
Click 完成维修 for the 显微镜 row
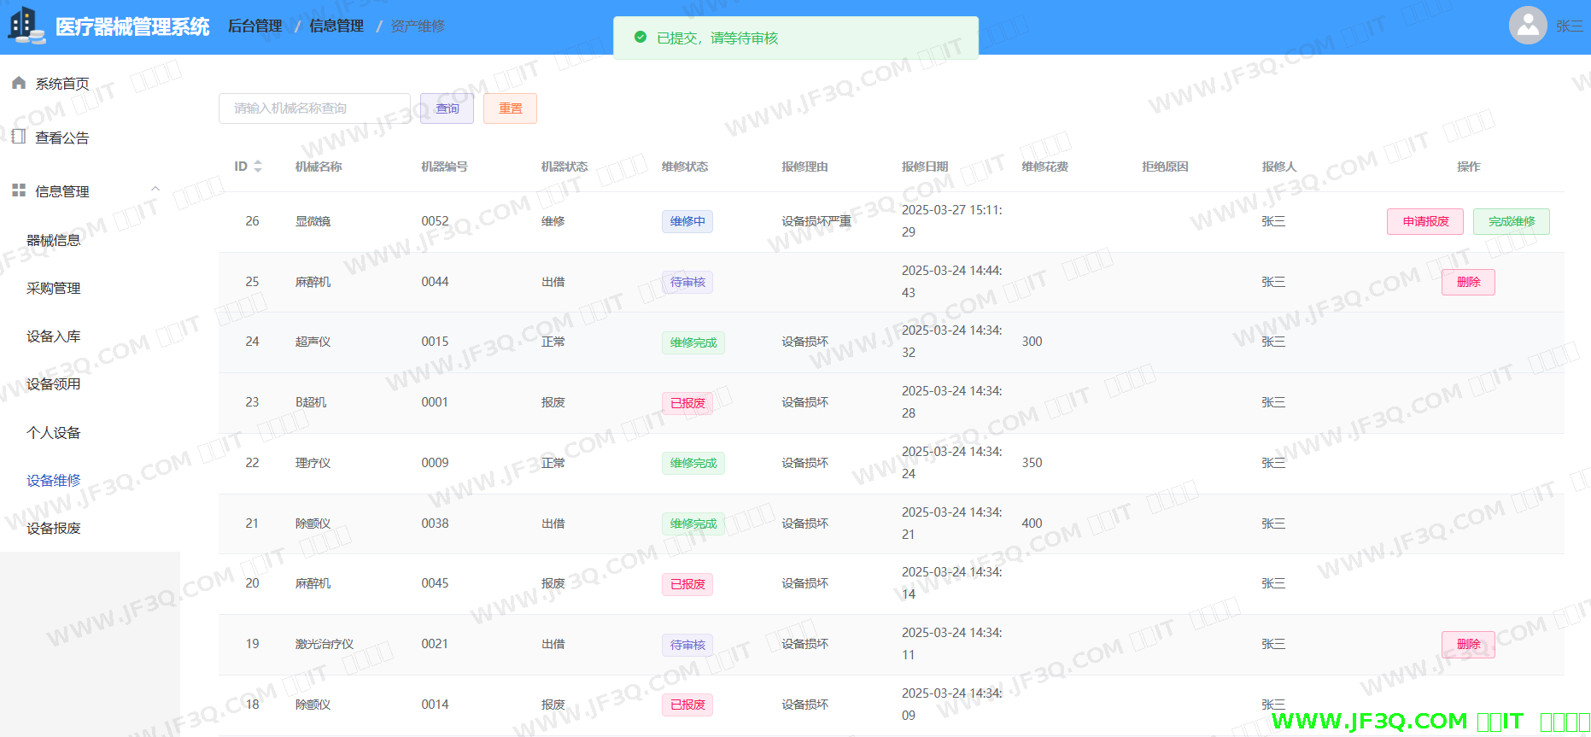[1511, 221]
